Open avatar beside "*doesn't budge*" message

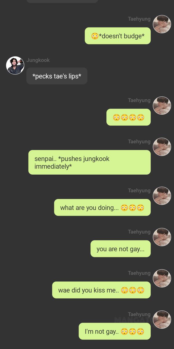162,24
